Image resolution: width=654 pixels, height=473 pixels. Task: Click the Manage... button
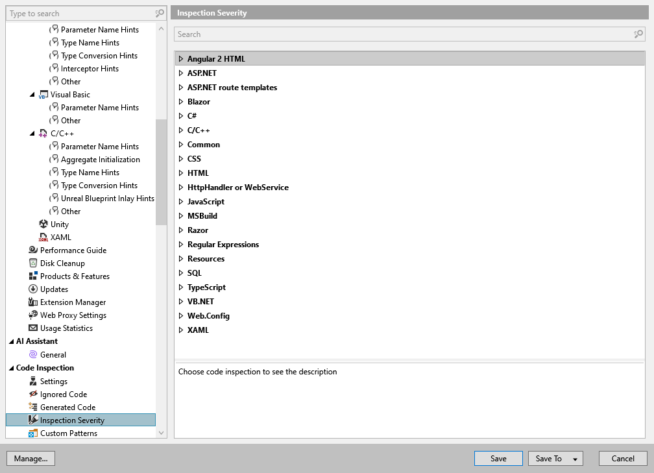pyautogui.click(x=31, y=458)
